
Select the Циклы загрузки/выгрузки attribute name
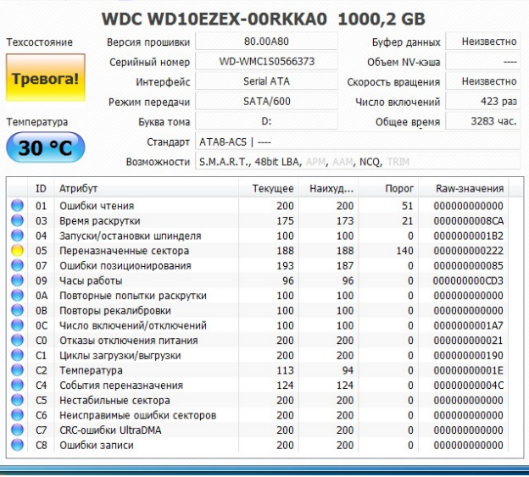[x=120, y=355]
